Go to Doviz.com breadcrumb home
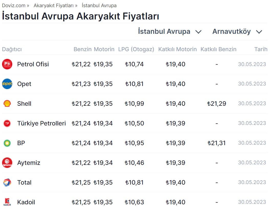This screenshot has width=270, height=213. (14, 5)
